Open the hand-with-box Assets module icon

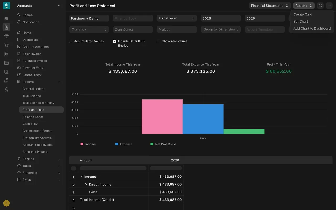[7, 81]
